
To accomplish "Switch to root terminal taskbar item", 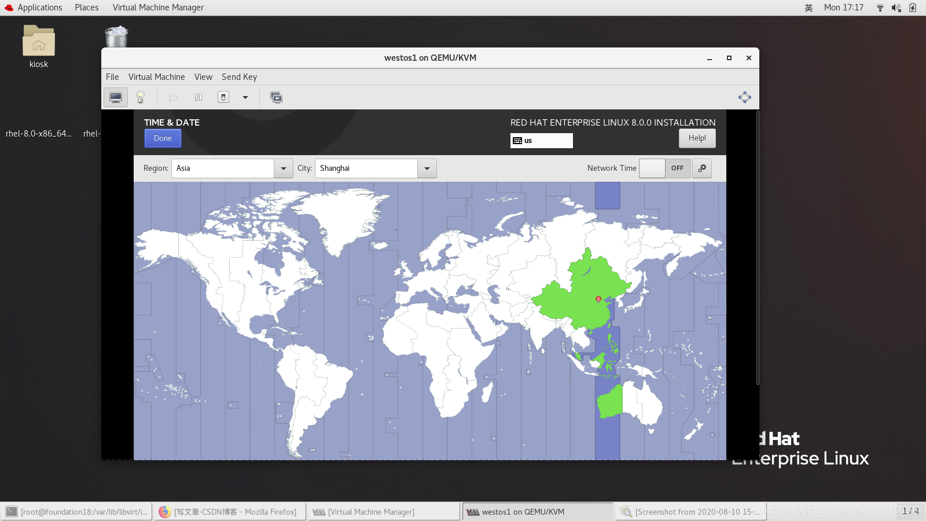I will 77,512.
